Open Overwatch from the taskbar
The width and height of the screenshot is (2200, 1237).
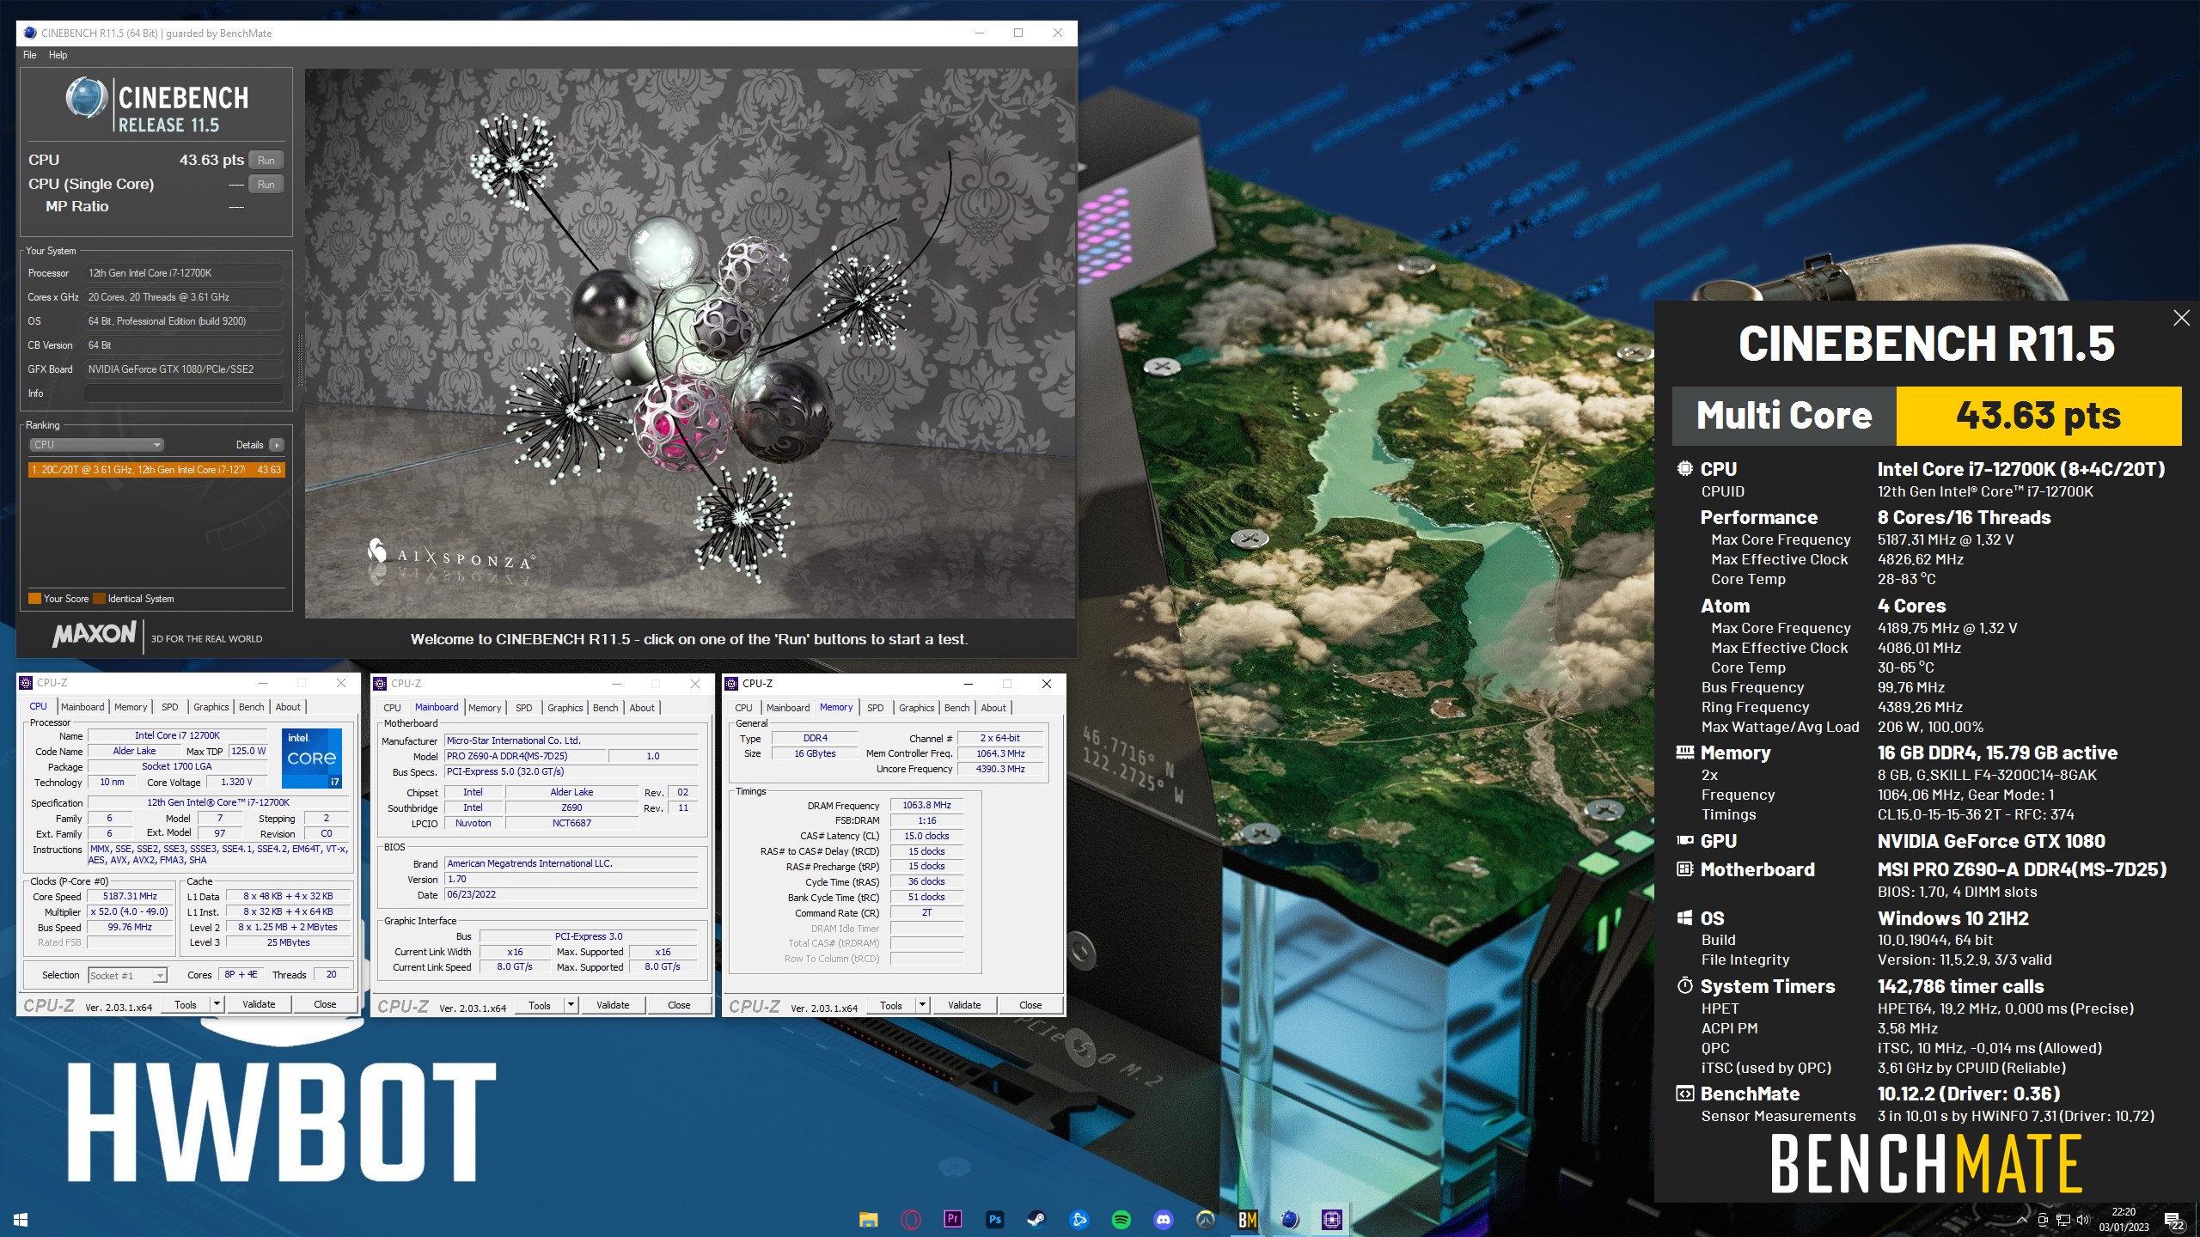coord(1205,1219)
